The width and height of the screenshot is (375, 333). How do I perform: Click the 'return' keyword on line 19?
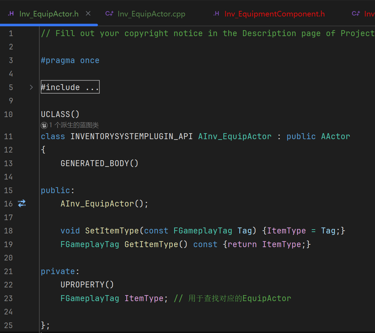pos(242,244)
